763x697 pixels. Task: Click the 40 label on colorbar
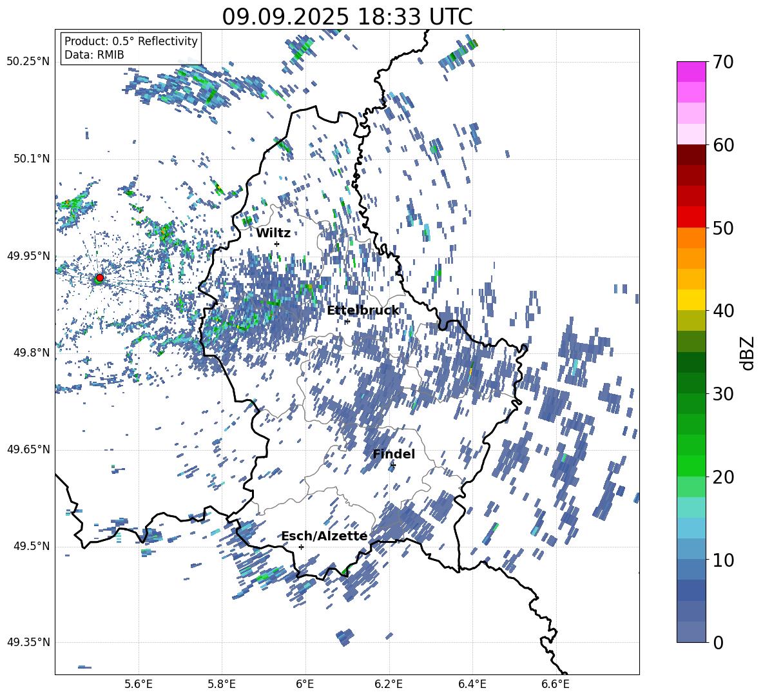tap(723, 311)
